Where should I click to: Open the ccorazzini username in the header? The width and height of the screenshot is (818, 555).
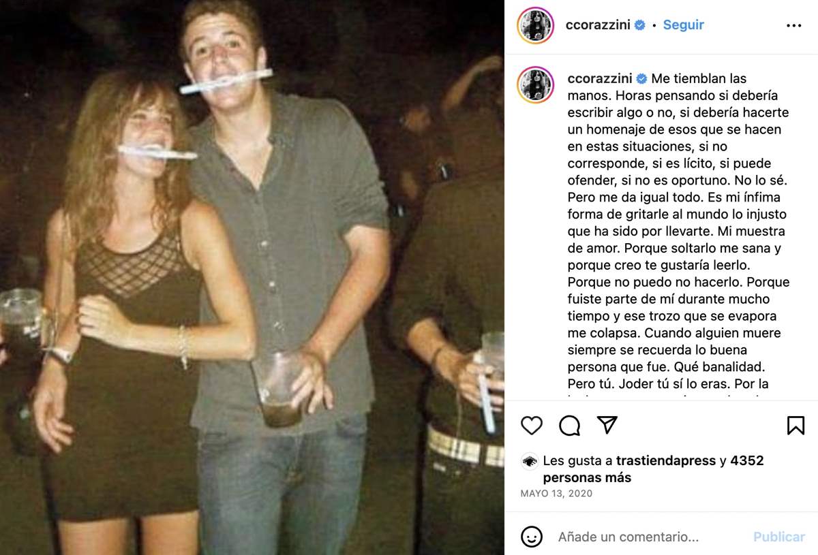pyautogui.click(x=599, y=25)
